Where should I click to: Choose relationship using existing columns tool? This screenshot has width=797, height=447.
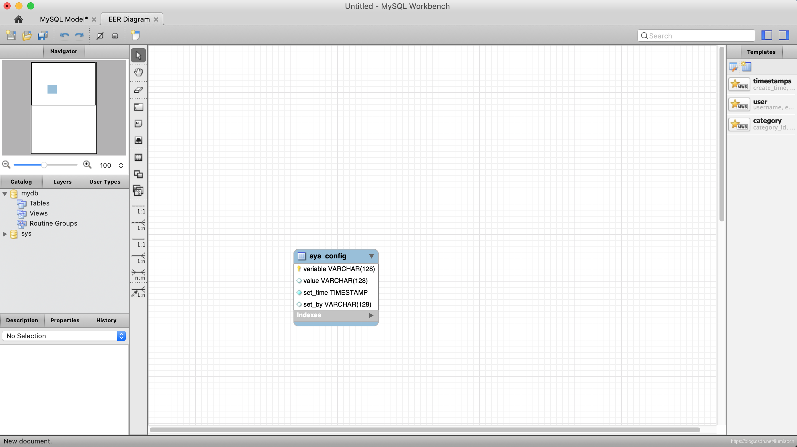[139, 292]
